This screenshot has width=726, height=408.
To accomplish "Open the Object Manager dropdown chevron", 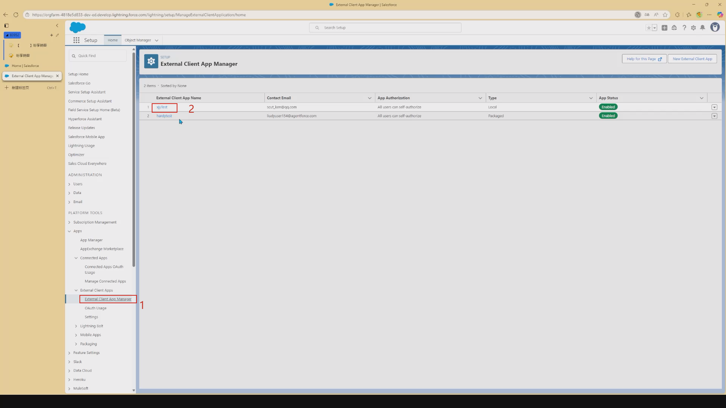I will point(157,40).
